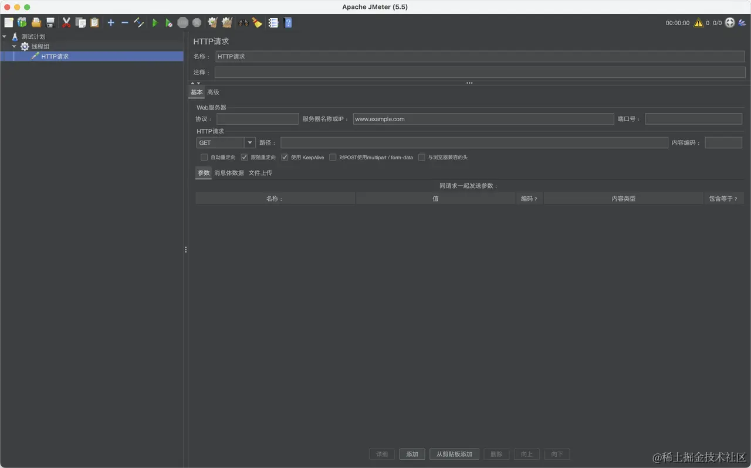Switch to the 基本 tab
Screen dimensions: 751x468
tap(197, 93)
